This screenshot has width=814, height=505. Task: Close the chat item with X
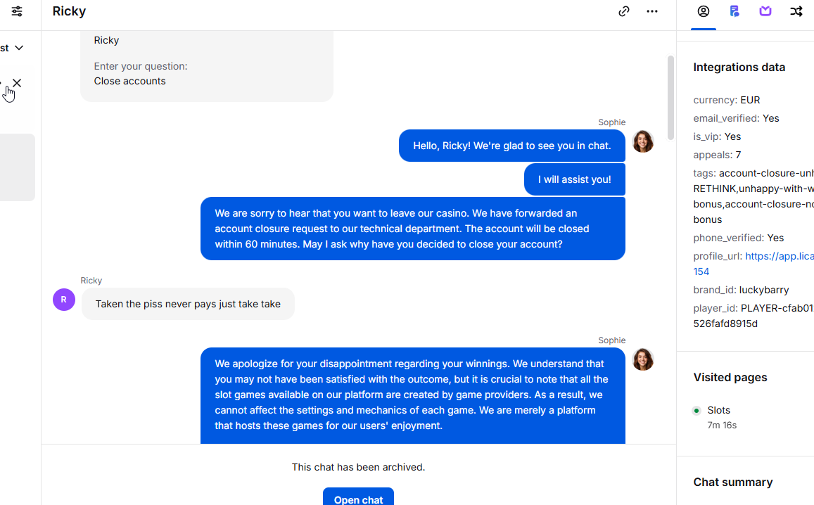point(17,83)
